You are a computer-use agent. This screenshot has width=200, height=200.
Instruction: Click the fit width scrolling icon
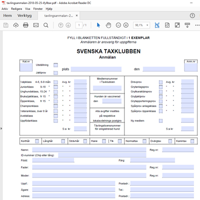pos(157,25)
